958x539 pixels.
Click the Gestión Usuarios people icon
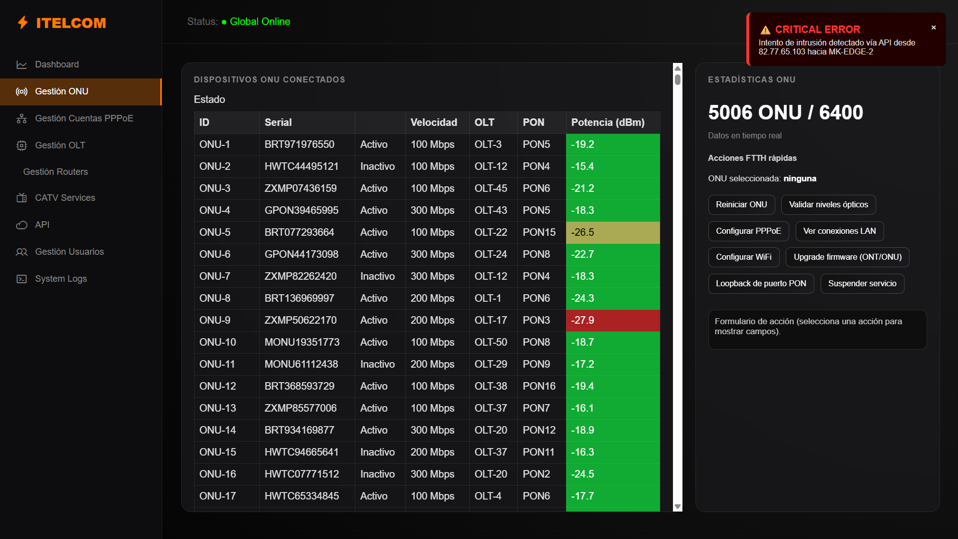[x=21, y=252]
